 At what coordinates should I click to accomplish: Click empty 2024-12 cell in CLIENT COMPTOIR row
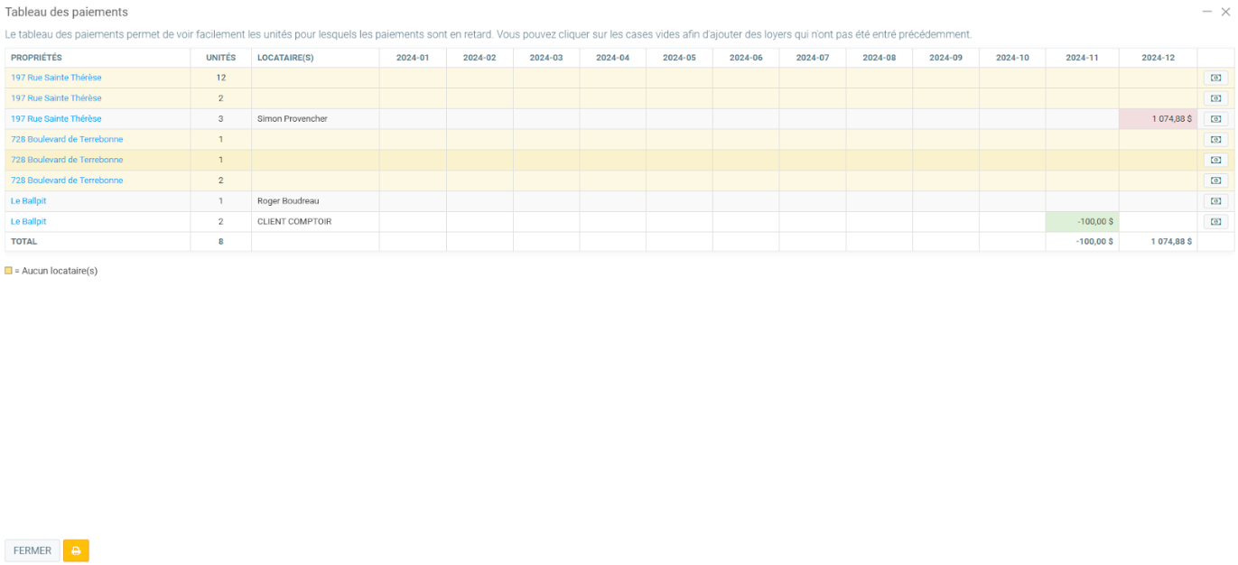tap(1158, 222)
